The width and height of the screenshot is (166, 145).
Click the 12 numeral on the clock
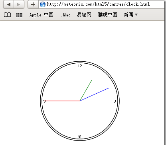tap(80, 66)
